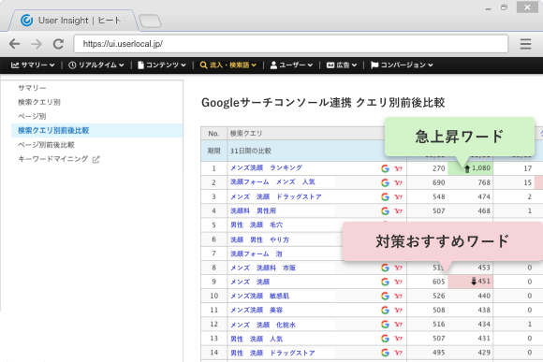Screen dimensions: 543x362
Task: Open row 9 query link メンズ 洗顔
Action: click(x=250, y=282)
